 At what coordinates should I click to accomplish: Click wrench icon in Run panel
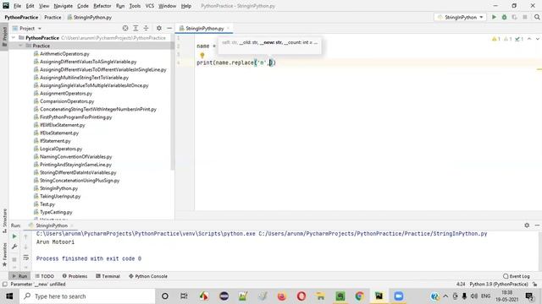[x=14, y=247]
